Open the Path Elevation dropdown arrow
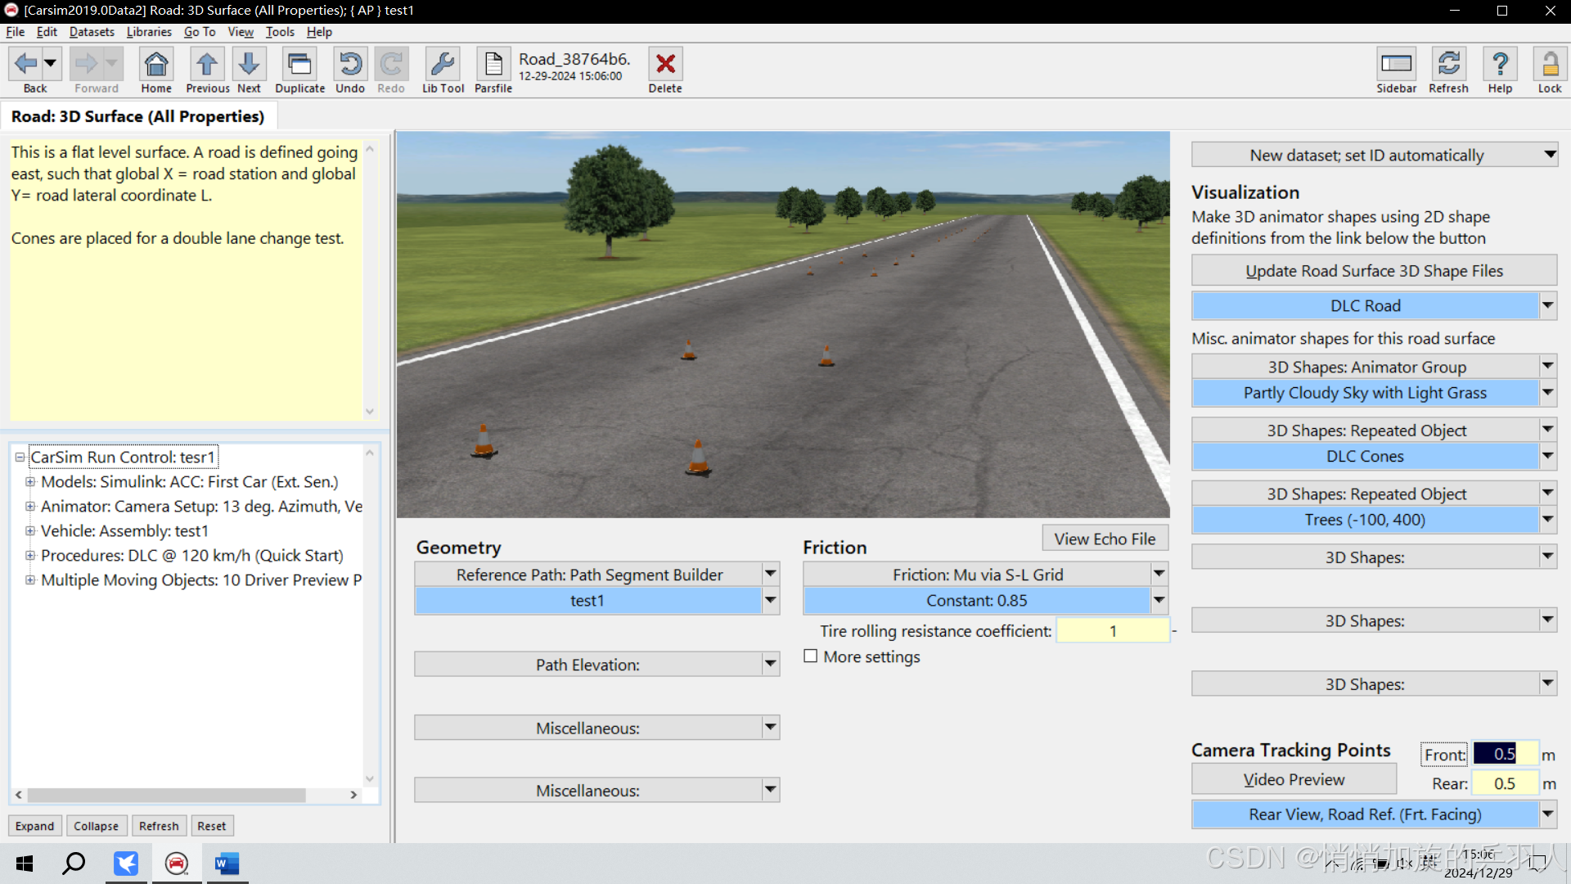Viewport: 1571px width, 884px height. click(x=770, y=664)
